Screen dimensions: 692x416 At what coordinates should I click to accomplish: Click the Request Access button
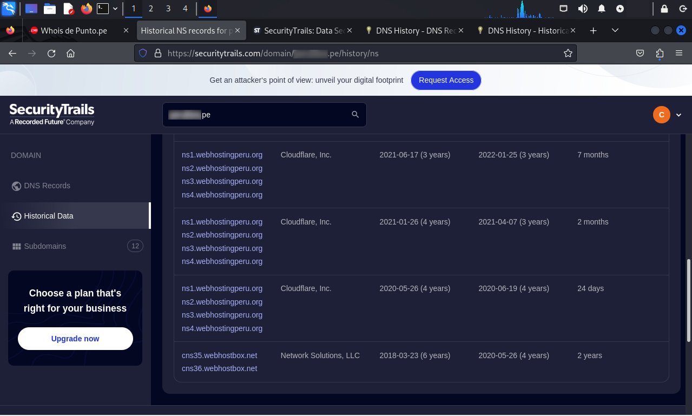(x=446, y=80)
